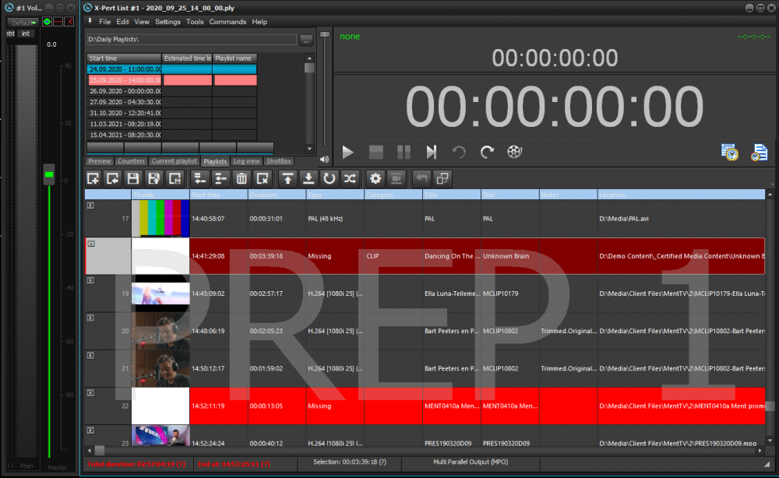Toggle the green circle button in volume panel

click(47, 21)
